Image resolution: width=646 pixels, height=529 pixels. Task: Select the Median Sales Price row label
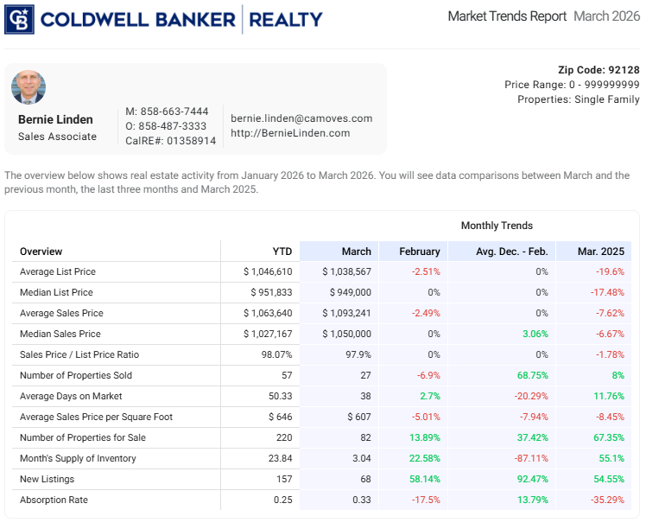click(x=60, y=334)
